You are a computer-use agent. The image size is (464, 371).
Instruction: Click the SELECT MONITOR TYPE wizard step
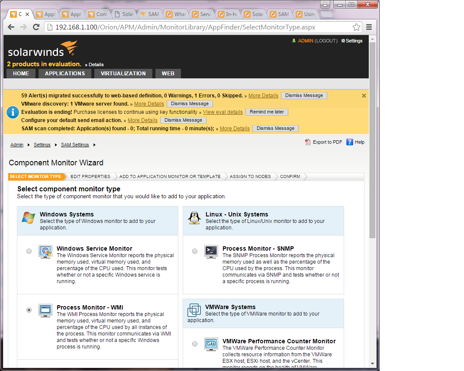click(x=35, y=177)
